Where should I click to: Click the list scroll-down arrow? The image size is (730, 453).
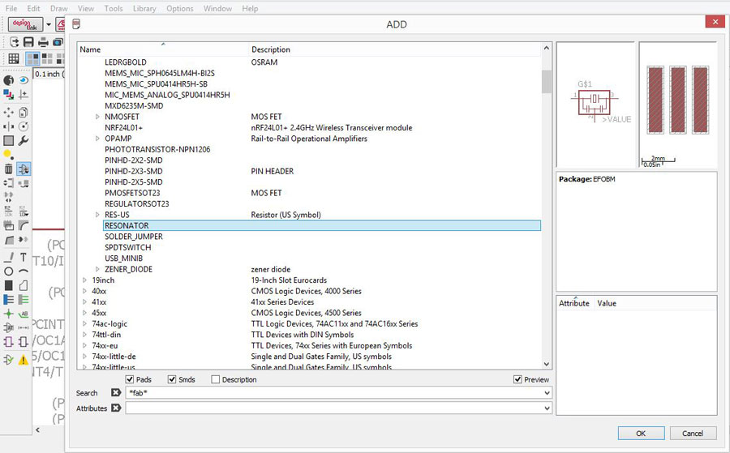coord(547,364)
